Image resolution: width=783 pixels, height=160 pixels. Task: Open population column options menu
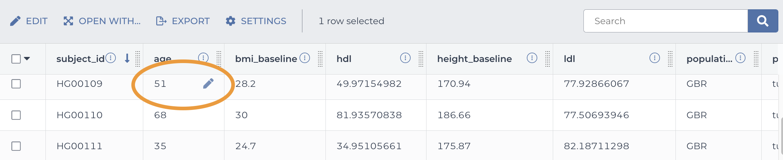(x=740, y=58)
